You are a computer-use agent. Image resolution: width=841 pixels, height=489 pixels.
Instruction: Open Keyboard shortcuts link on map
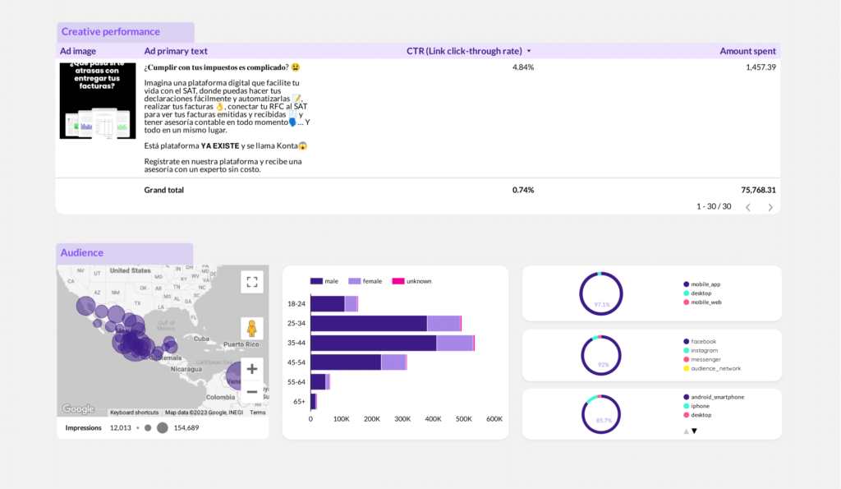coord(135,413)
